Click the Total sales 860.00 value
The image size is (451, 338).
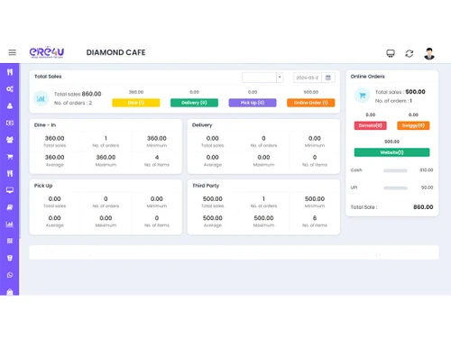tap(91, 94)
